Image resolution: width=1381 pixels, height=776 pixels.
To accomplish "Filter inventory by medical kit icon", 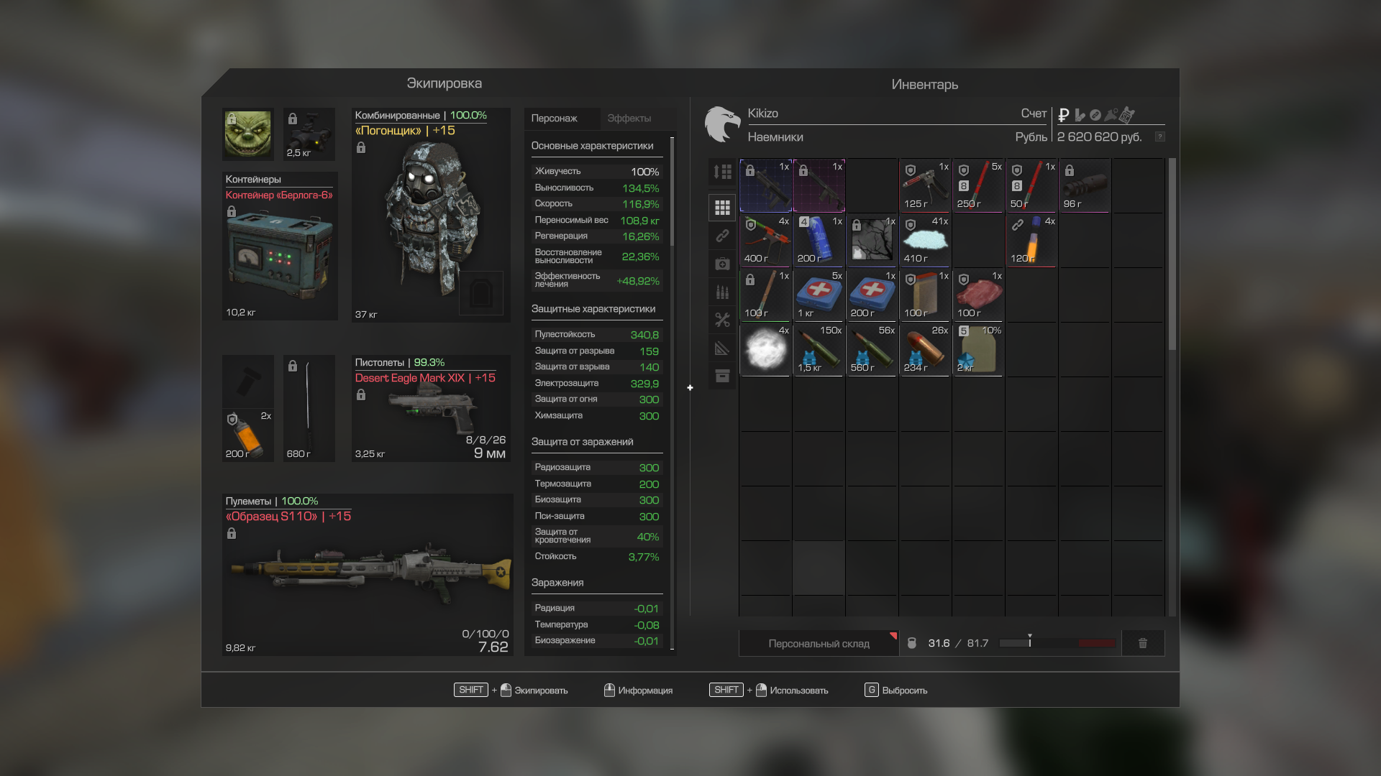I will click(x=722, y=264).
